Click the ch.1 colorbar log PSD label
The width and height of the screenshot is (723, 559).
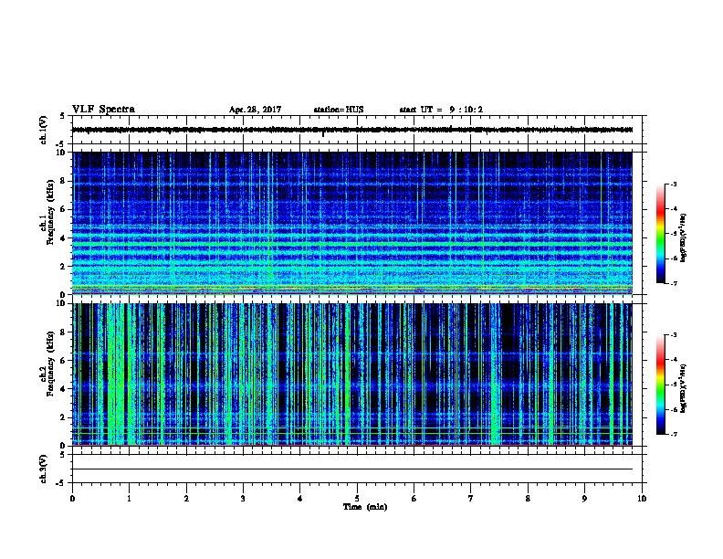(684, 238)
